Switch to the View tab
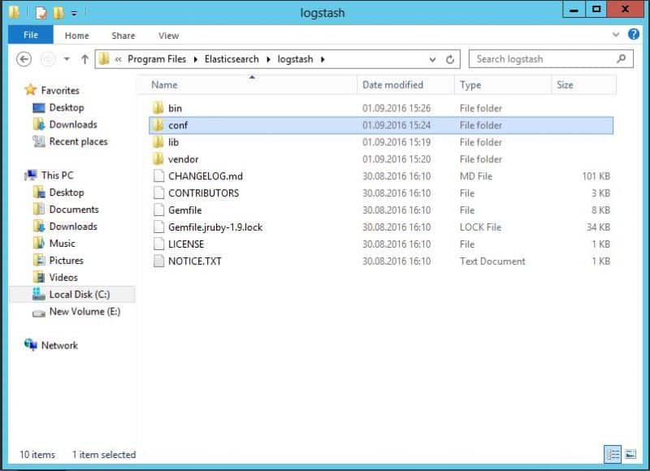650x471 pixels. [x=168, y=36]
